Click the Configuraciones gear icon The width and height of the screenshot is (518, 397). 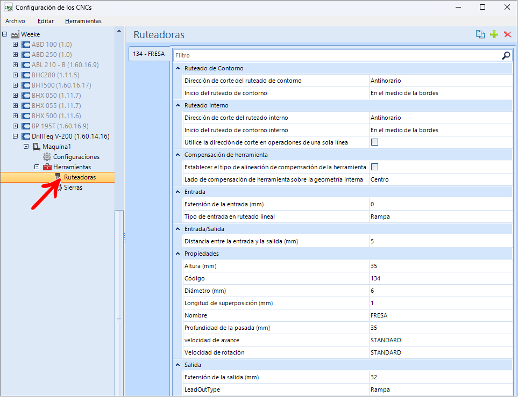click(x=47, y=157)
